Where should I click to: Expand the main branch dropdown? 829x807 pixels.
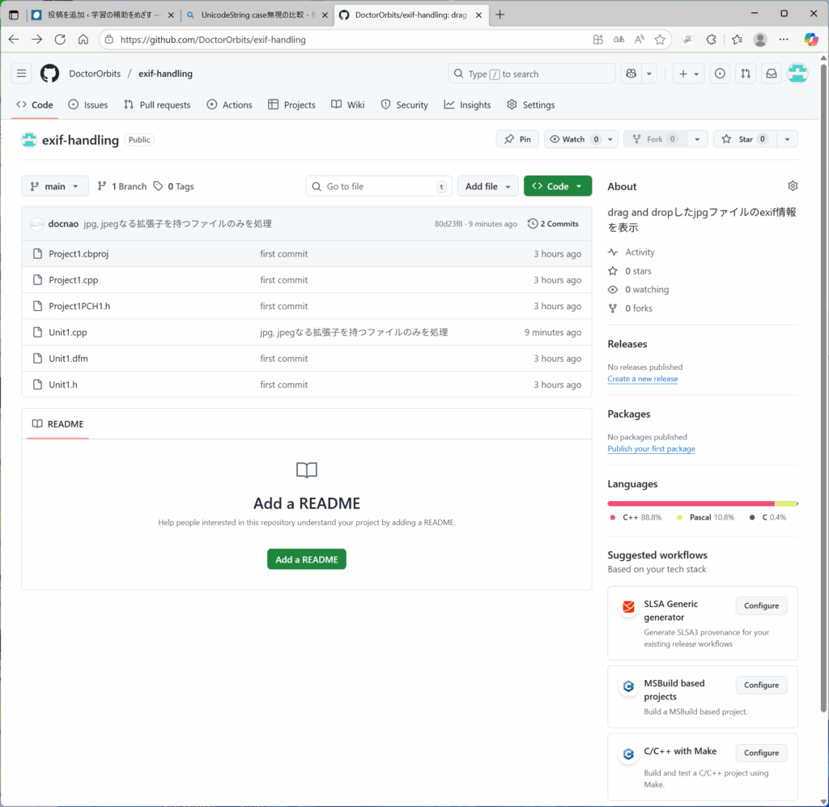(x=54, y=186)
